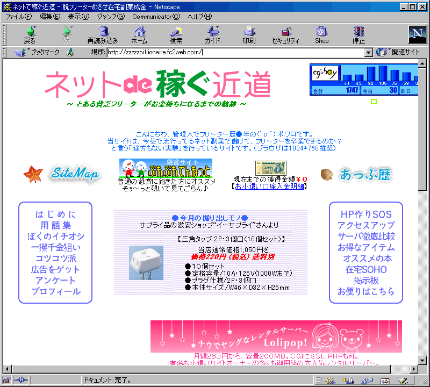Image resolution: width=430 pixels, height=387 pixels.
Task: Click the maple leaf icon beside SiteMap
Action: tap(33, 175)
